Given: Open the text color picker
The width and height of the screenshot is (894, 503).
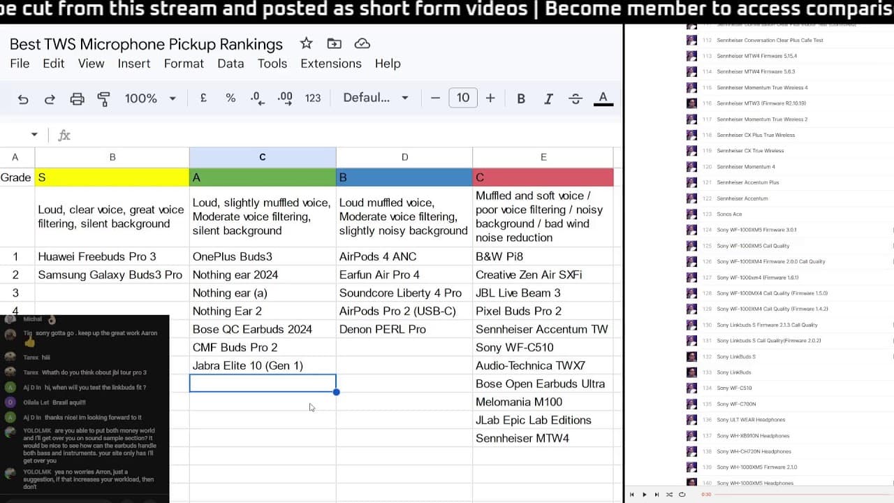Looking at the screenshot, I should point(603,99).
